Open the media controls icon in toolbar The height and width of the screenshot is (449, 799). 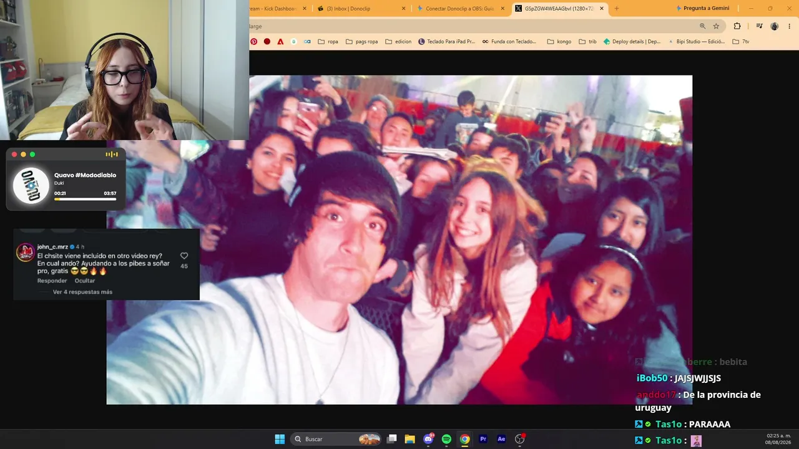click(x=759, y=26)
